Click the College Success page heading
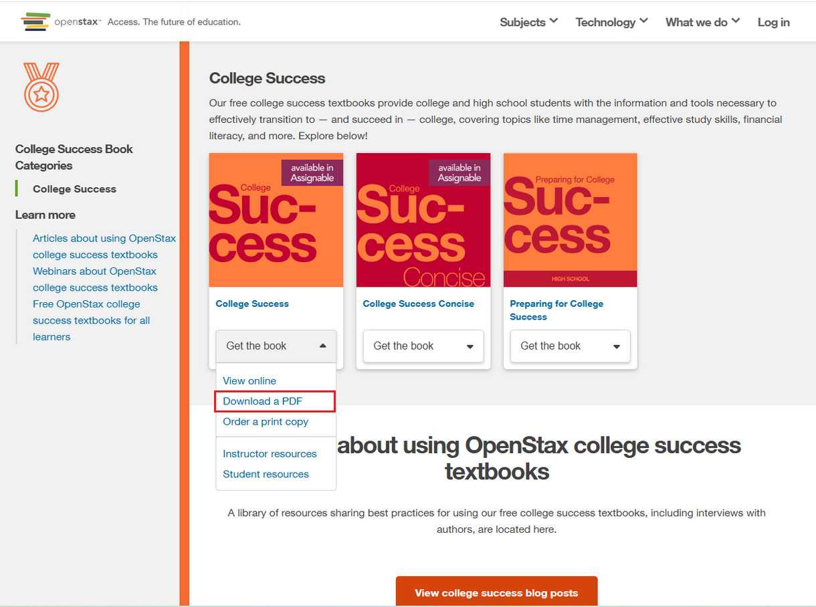The height and width of the screenshot is (607, 816). [x=267, y=78]
